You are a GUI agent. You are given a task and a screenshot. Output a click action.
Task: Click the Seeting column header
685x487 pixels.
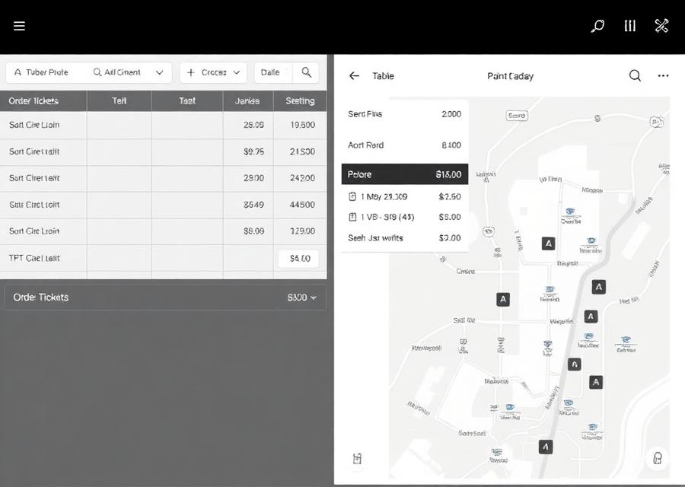[x=300, y=101]
